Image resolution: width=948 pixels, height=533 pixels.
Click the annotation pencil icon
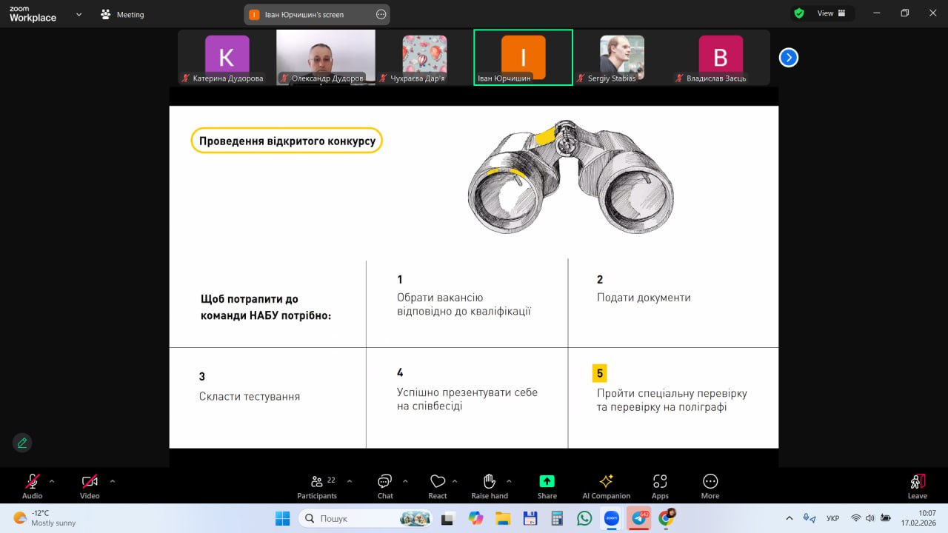(x=22, y=443)
